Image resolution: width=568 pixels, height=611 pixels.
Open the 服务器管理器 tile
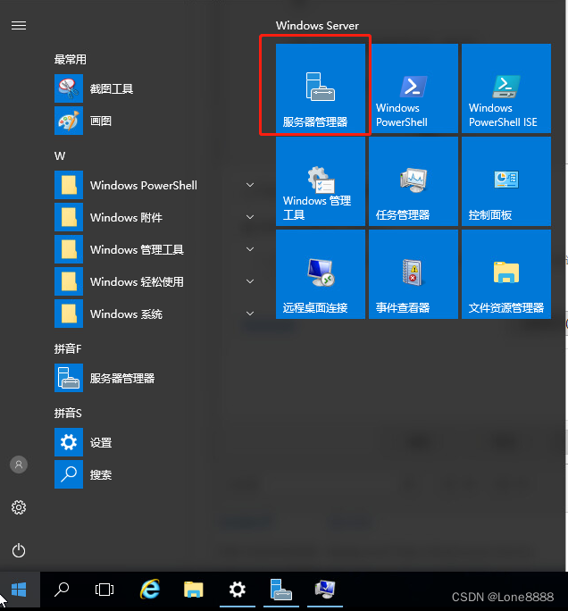point(321,88)
